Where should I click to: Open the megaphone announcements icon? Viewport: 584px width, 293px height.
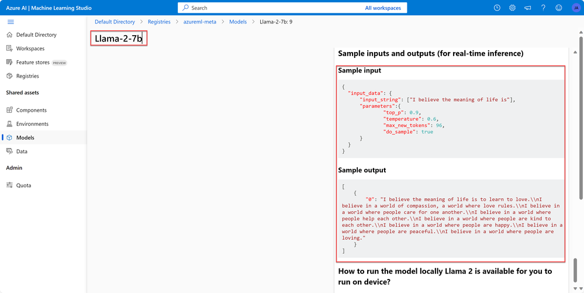tap(528, 8)
